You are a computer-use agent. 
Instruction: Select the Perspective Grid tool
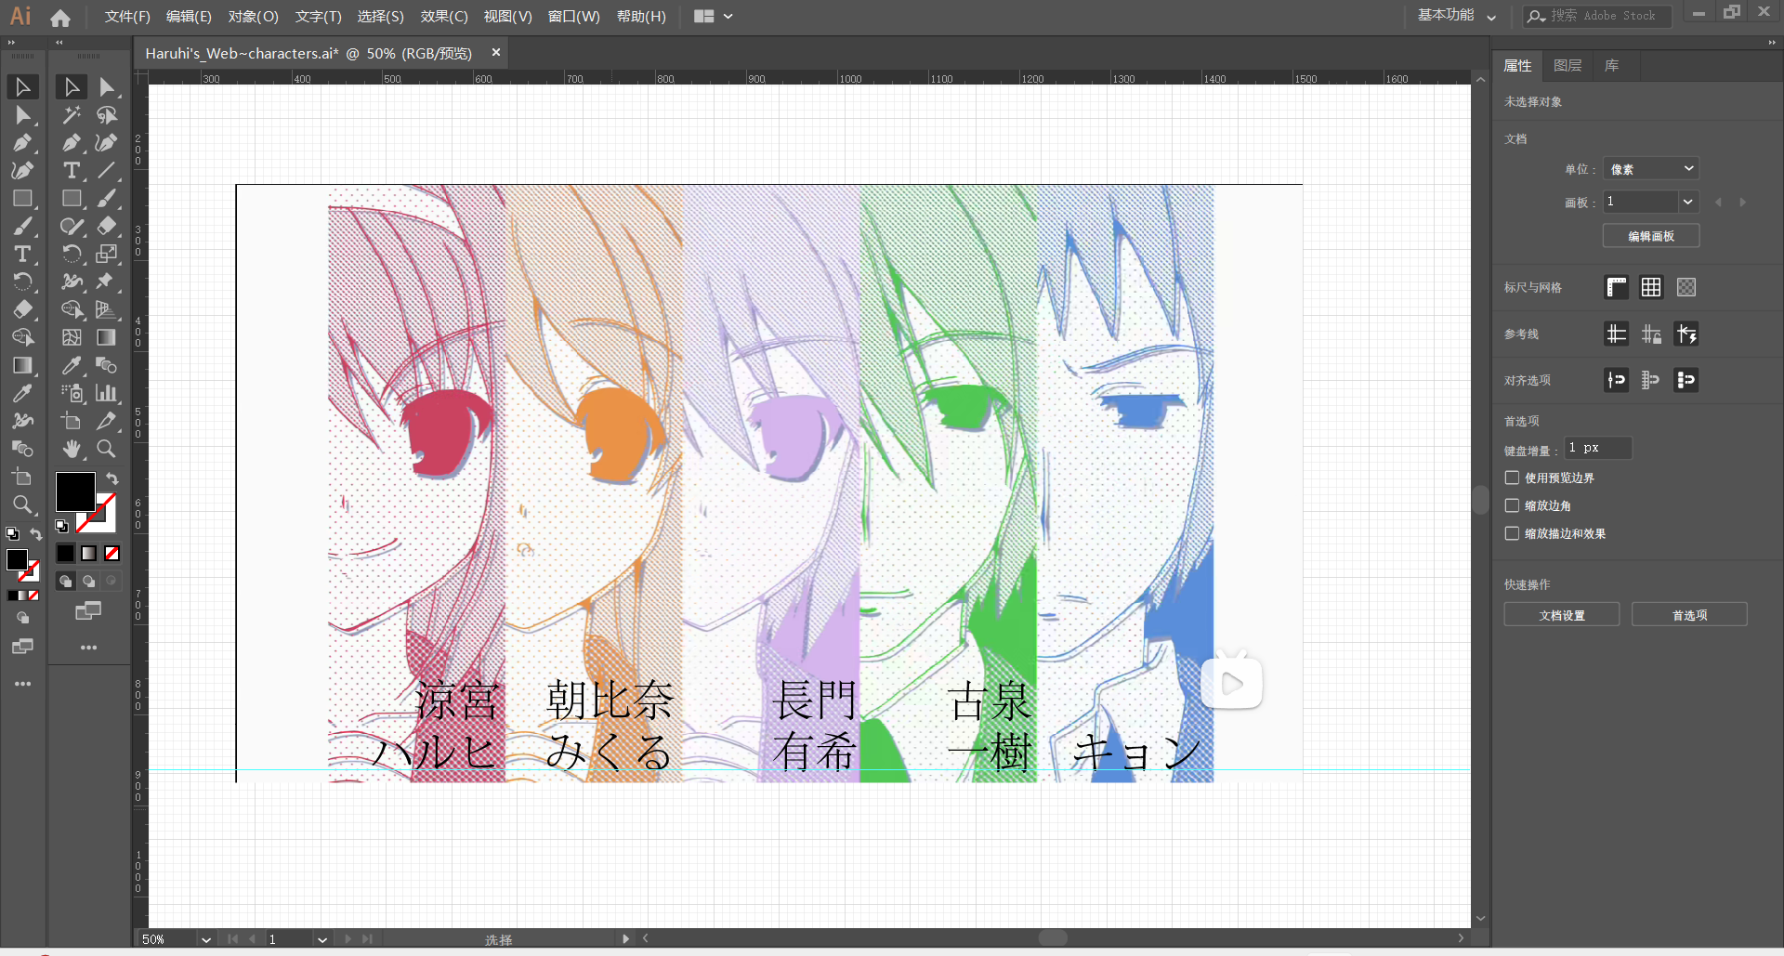107,309
